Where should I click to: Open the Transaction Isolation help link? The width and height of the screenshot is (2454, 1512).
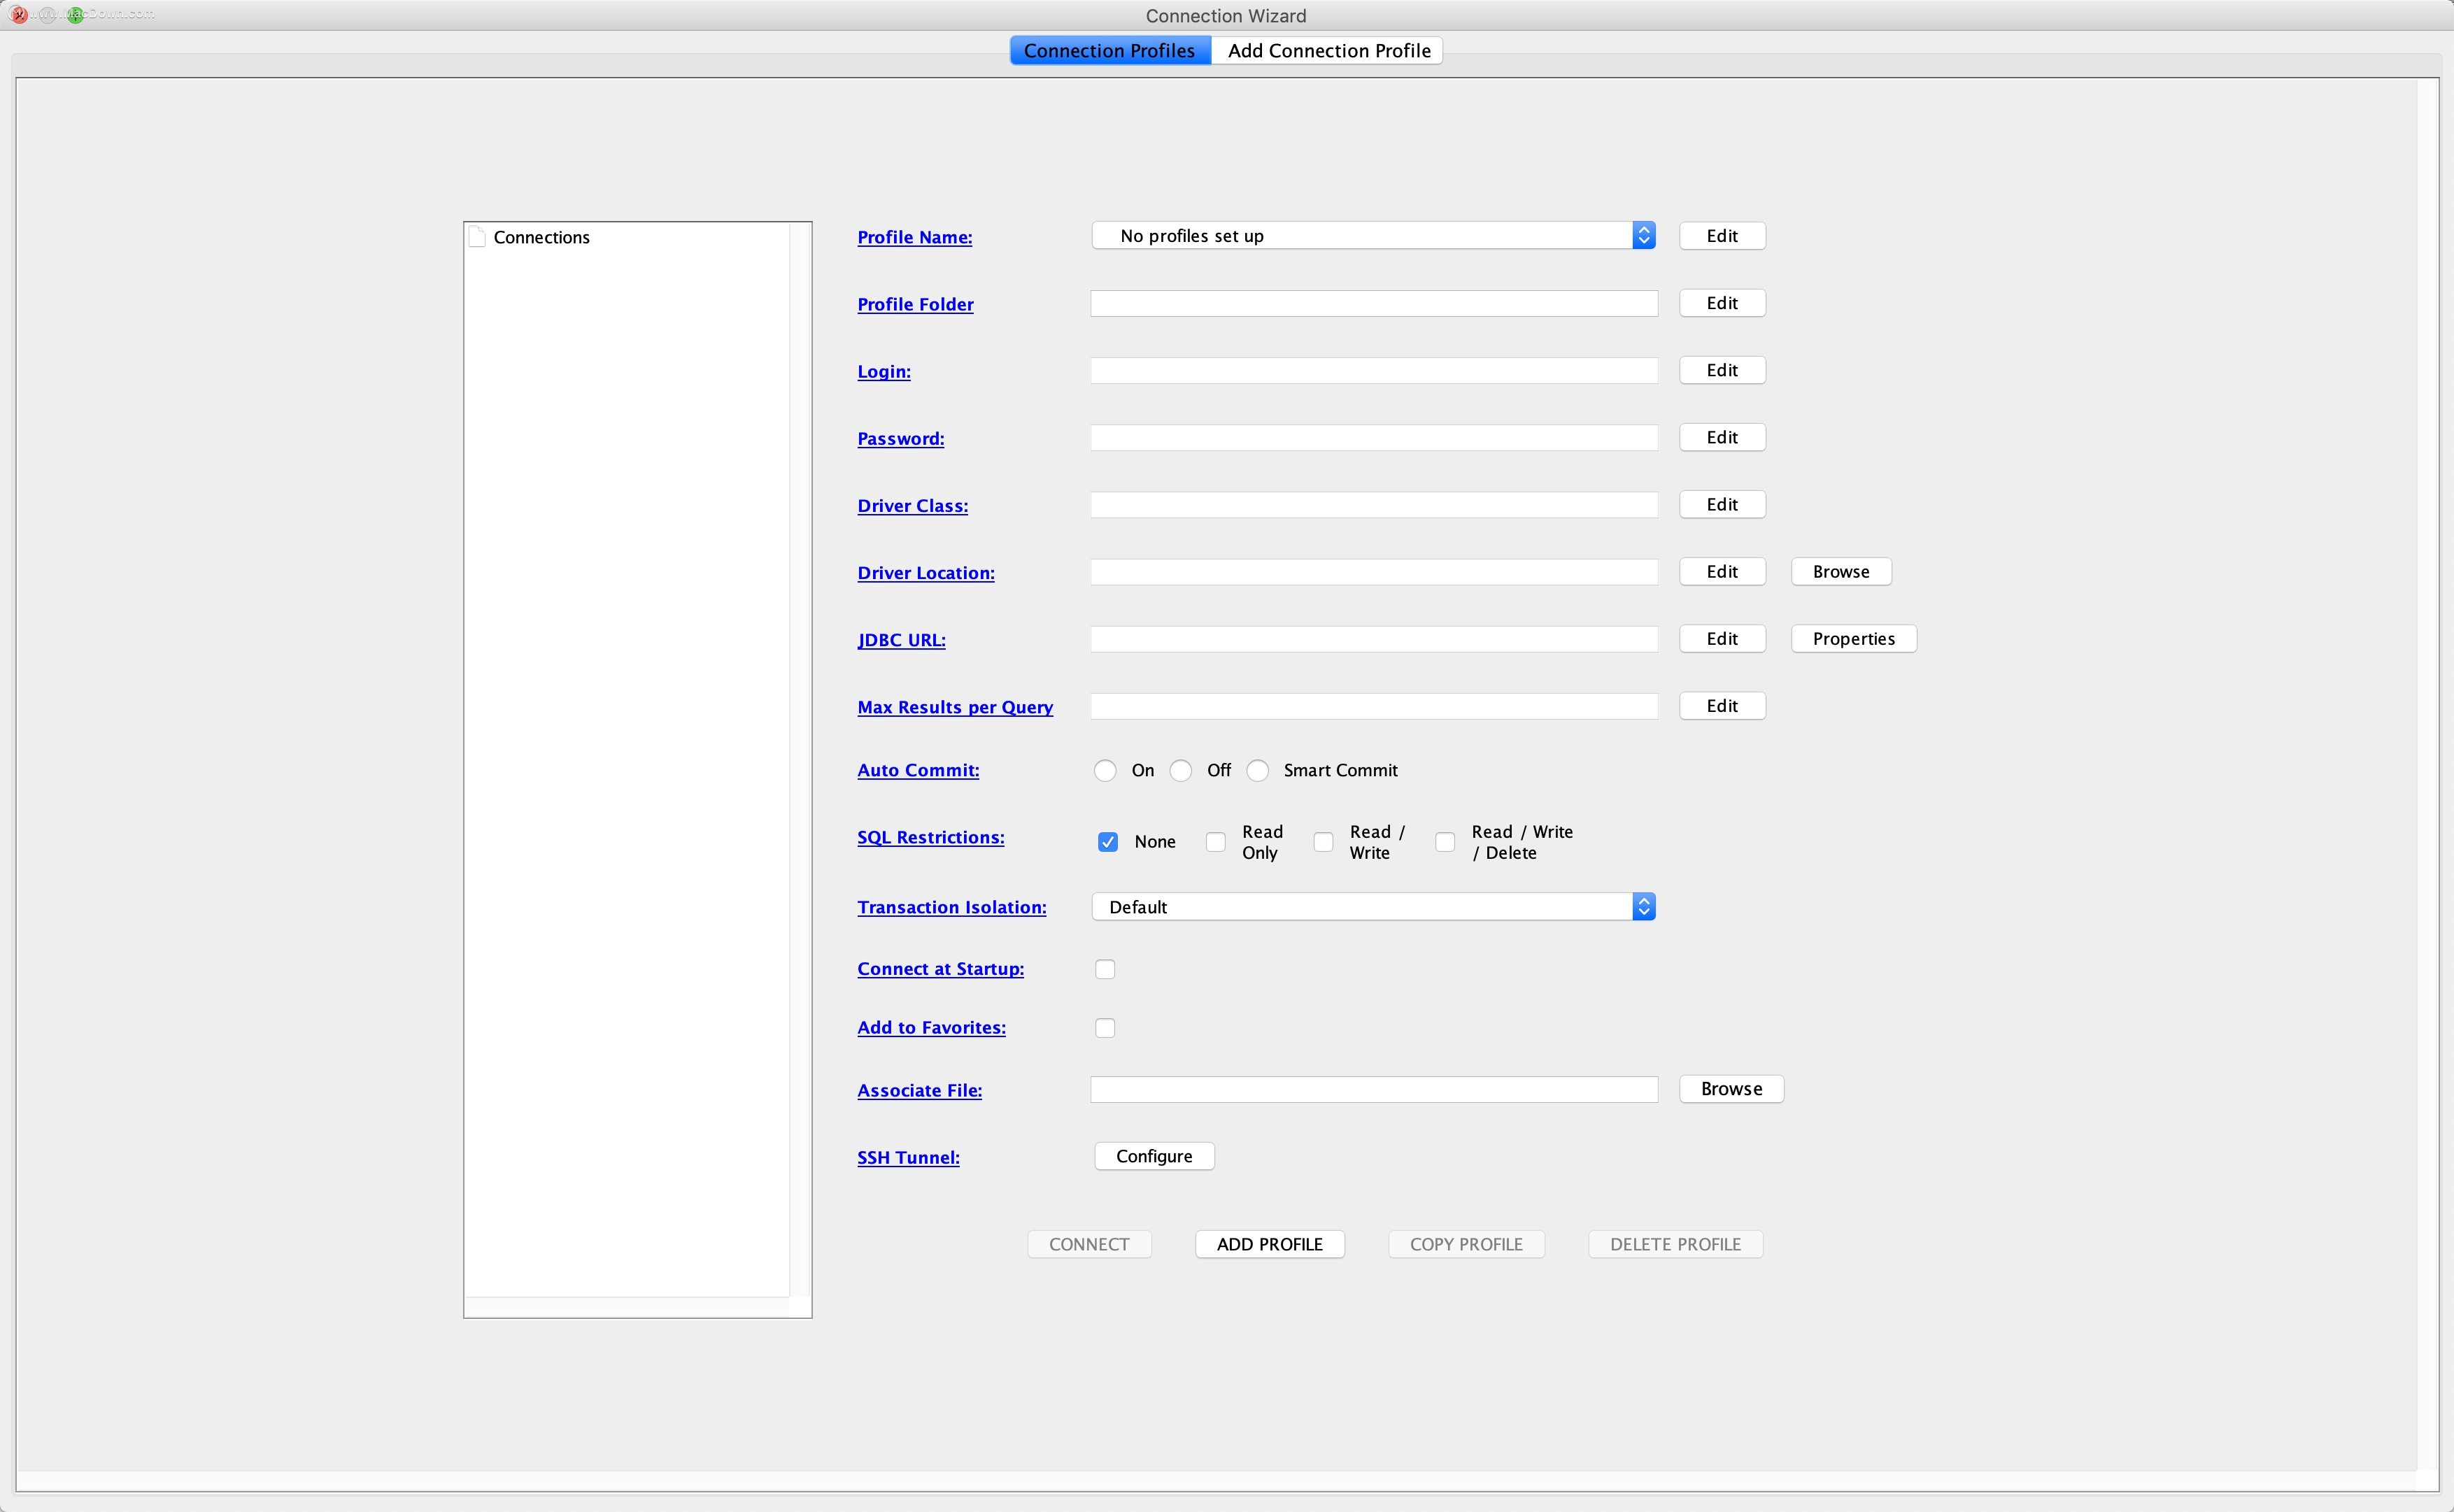[x=951, y=907]
